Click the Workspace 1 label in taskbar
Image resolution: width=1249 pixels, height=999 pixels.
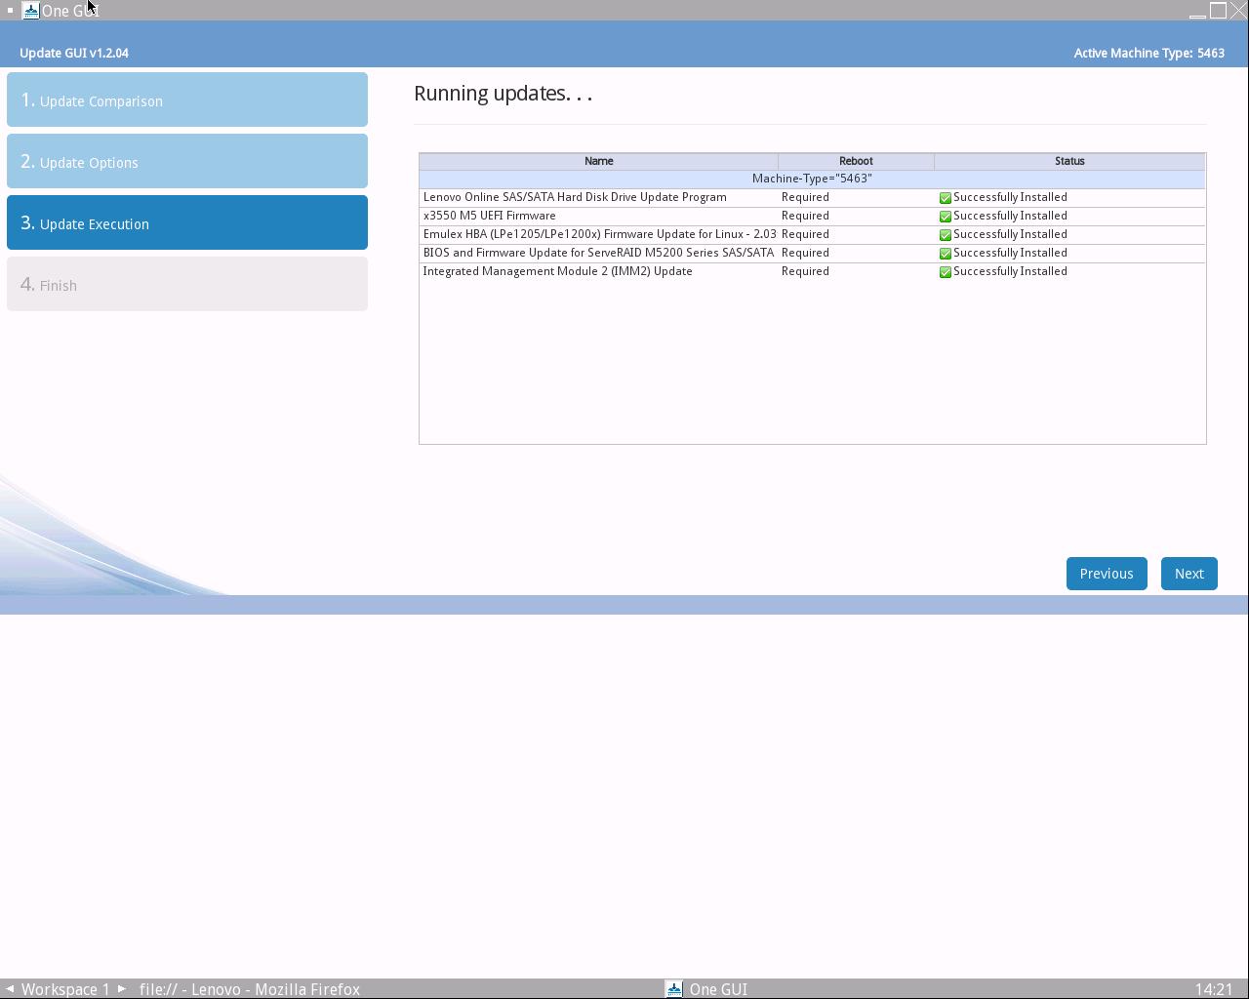65,989
